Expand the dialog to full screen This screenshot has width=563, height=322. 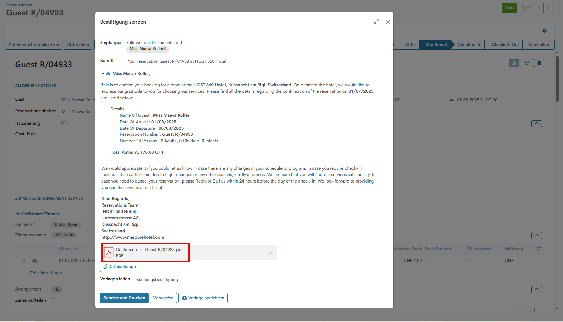point(376,22)
